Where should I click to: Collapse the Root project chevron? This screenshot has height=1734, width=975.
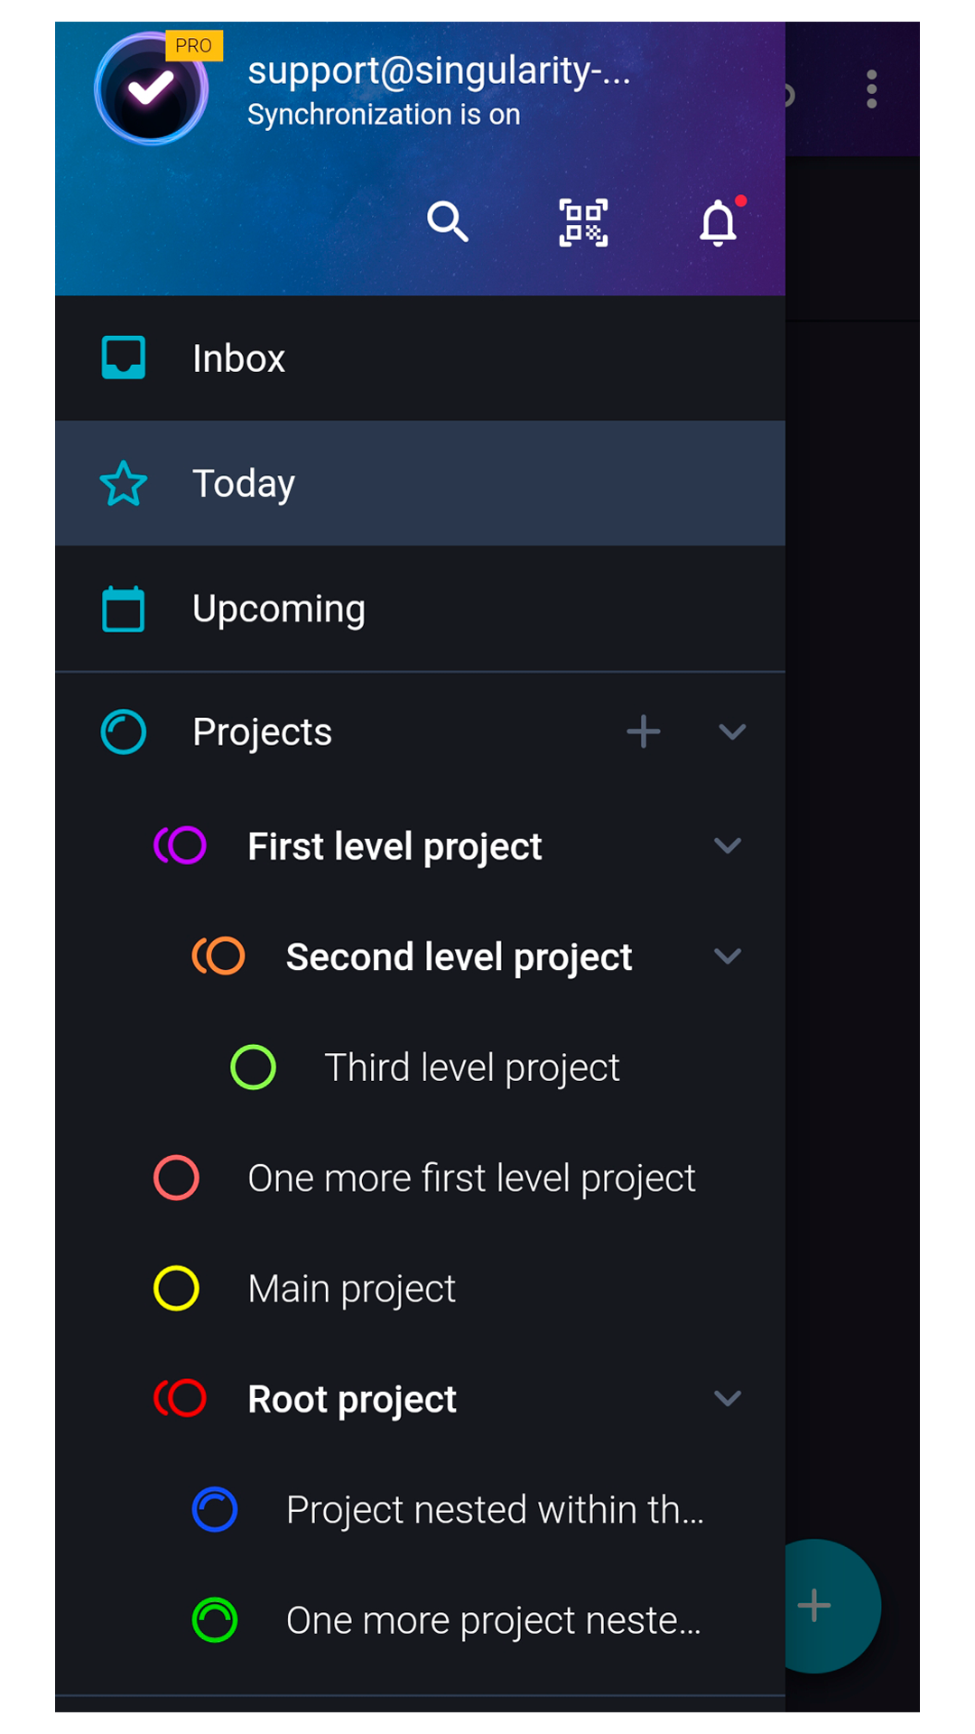728,1399
